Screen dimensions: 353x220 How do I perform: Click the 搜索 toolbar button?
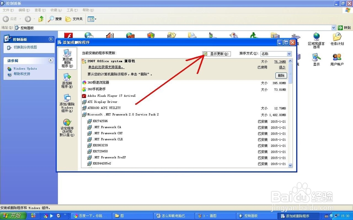[x=55, y=19]
